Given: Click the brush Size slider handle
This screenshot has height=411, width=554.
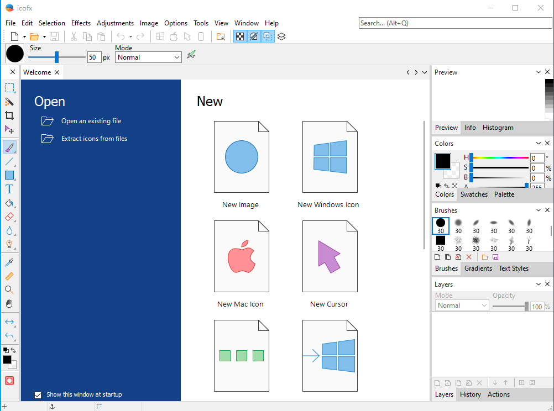Looking at the screenshot, I should click(56, 57).
